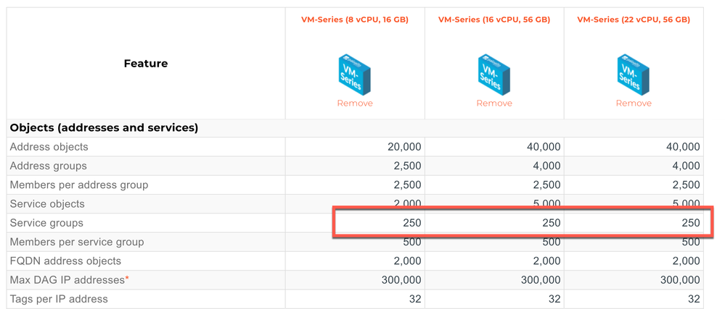Remove the VM-Series (16 vCPU, 56 GB) column
This screenshot has height=309, width=725.
coord(494,103)
